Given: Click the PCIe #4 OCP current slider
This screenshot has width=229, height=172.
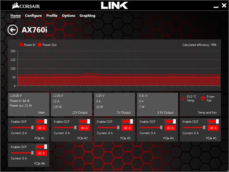Looking at the screenshot, I should tap(151, 127).
